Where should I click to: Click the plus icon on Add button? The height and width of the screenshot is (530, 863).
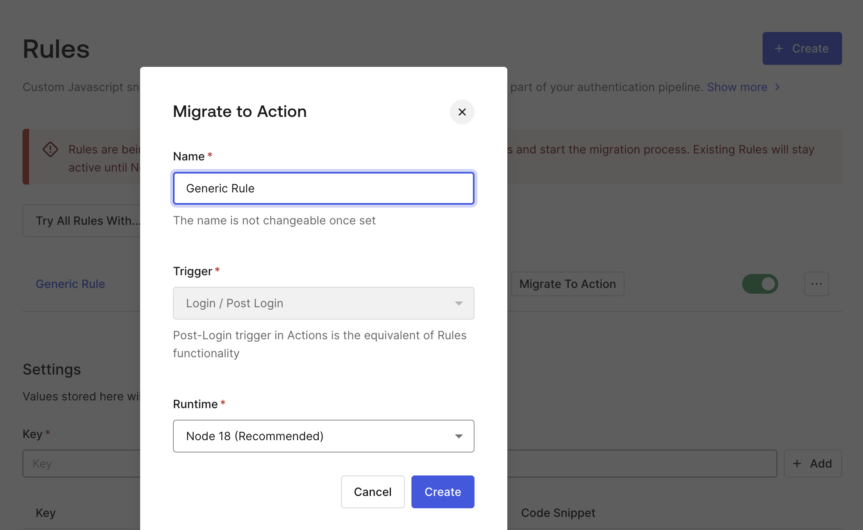point(797,464)
